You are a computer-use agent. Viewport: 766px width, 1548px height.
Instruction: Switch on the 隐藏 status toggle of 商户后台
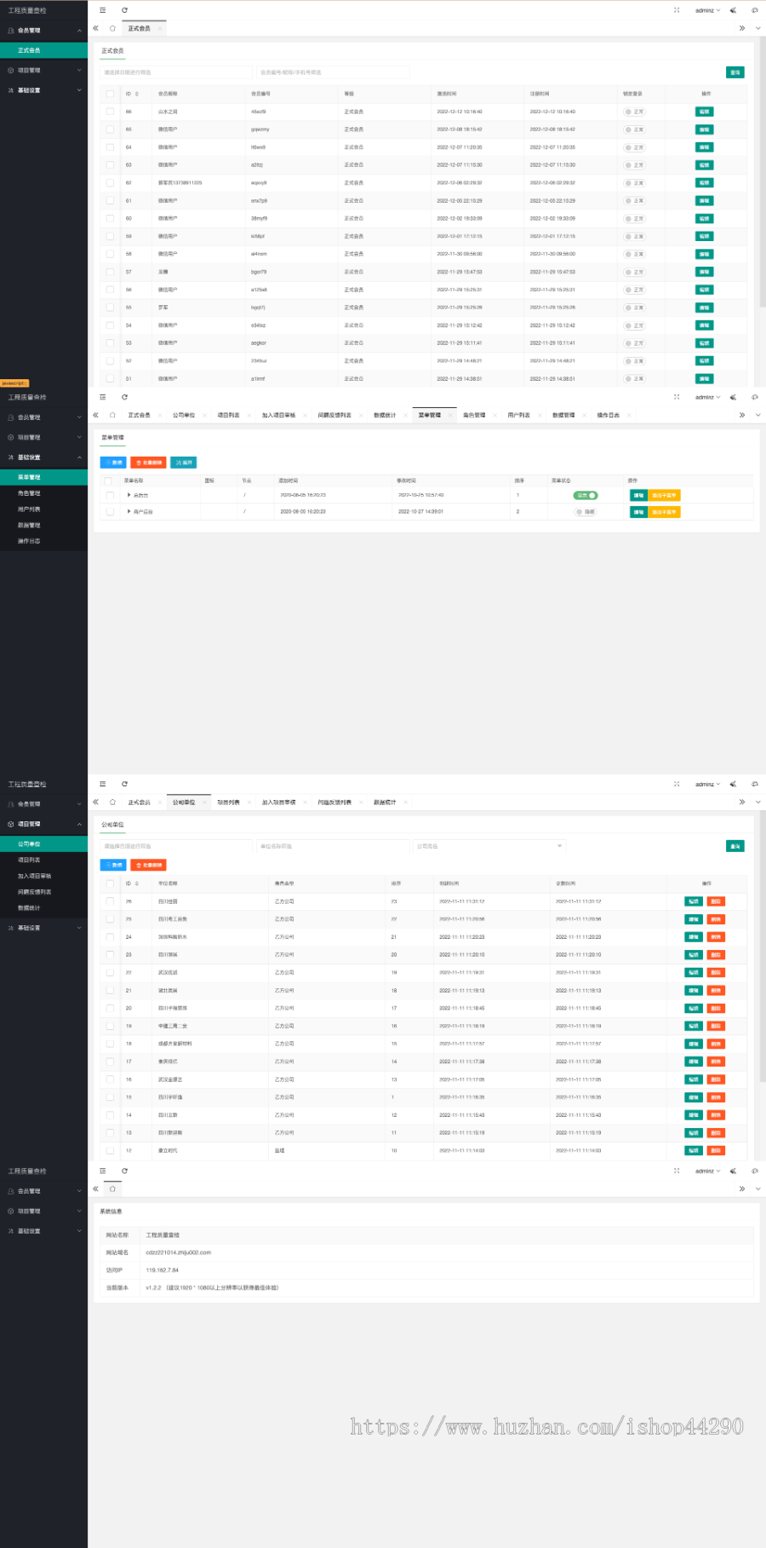tap(586, 512)
